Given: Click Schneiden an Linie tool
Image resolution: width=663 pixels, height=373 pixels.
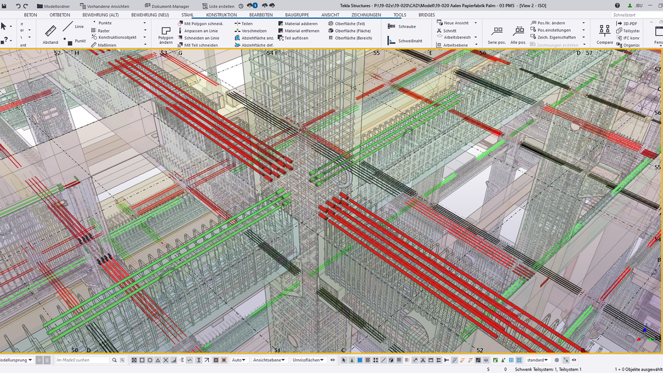Looking at the screenshot, I should (198, 38).
